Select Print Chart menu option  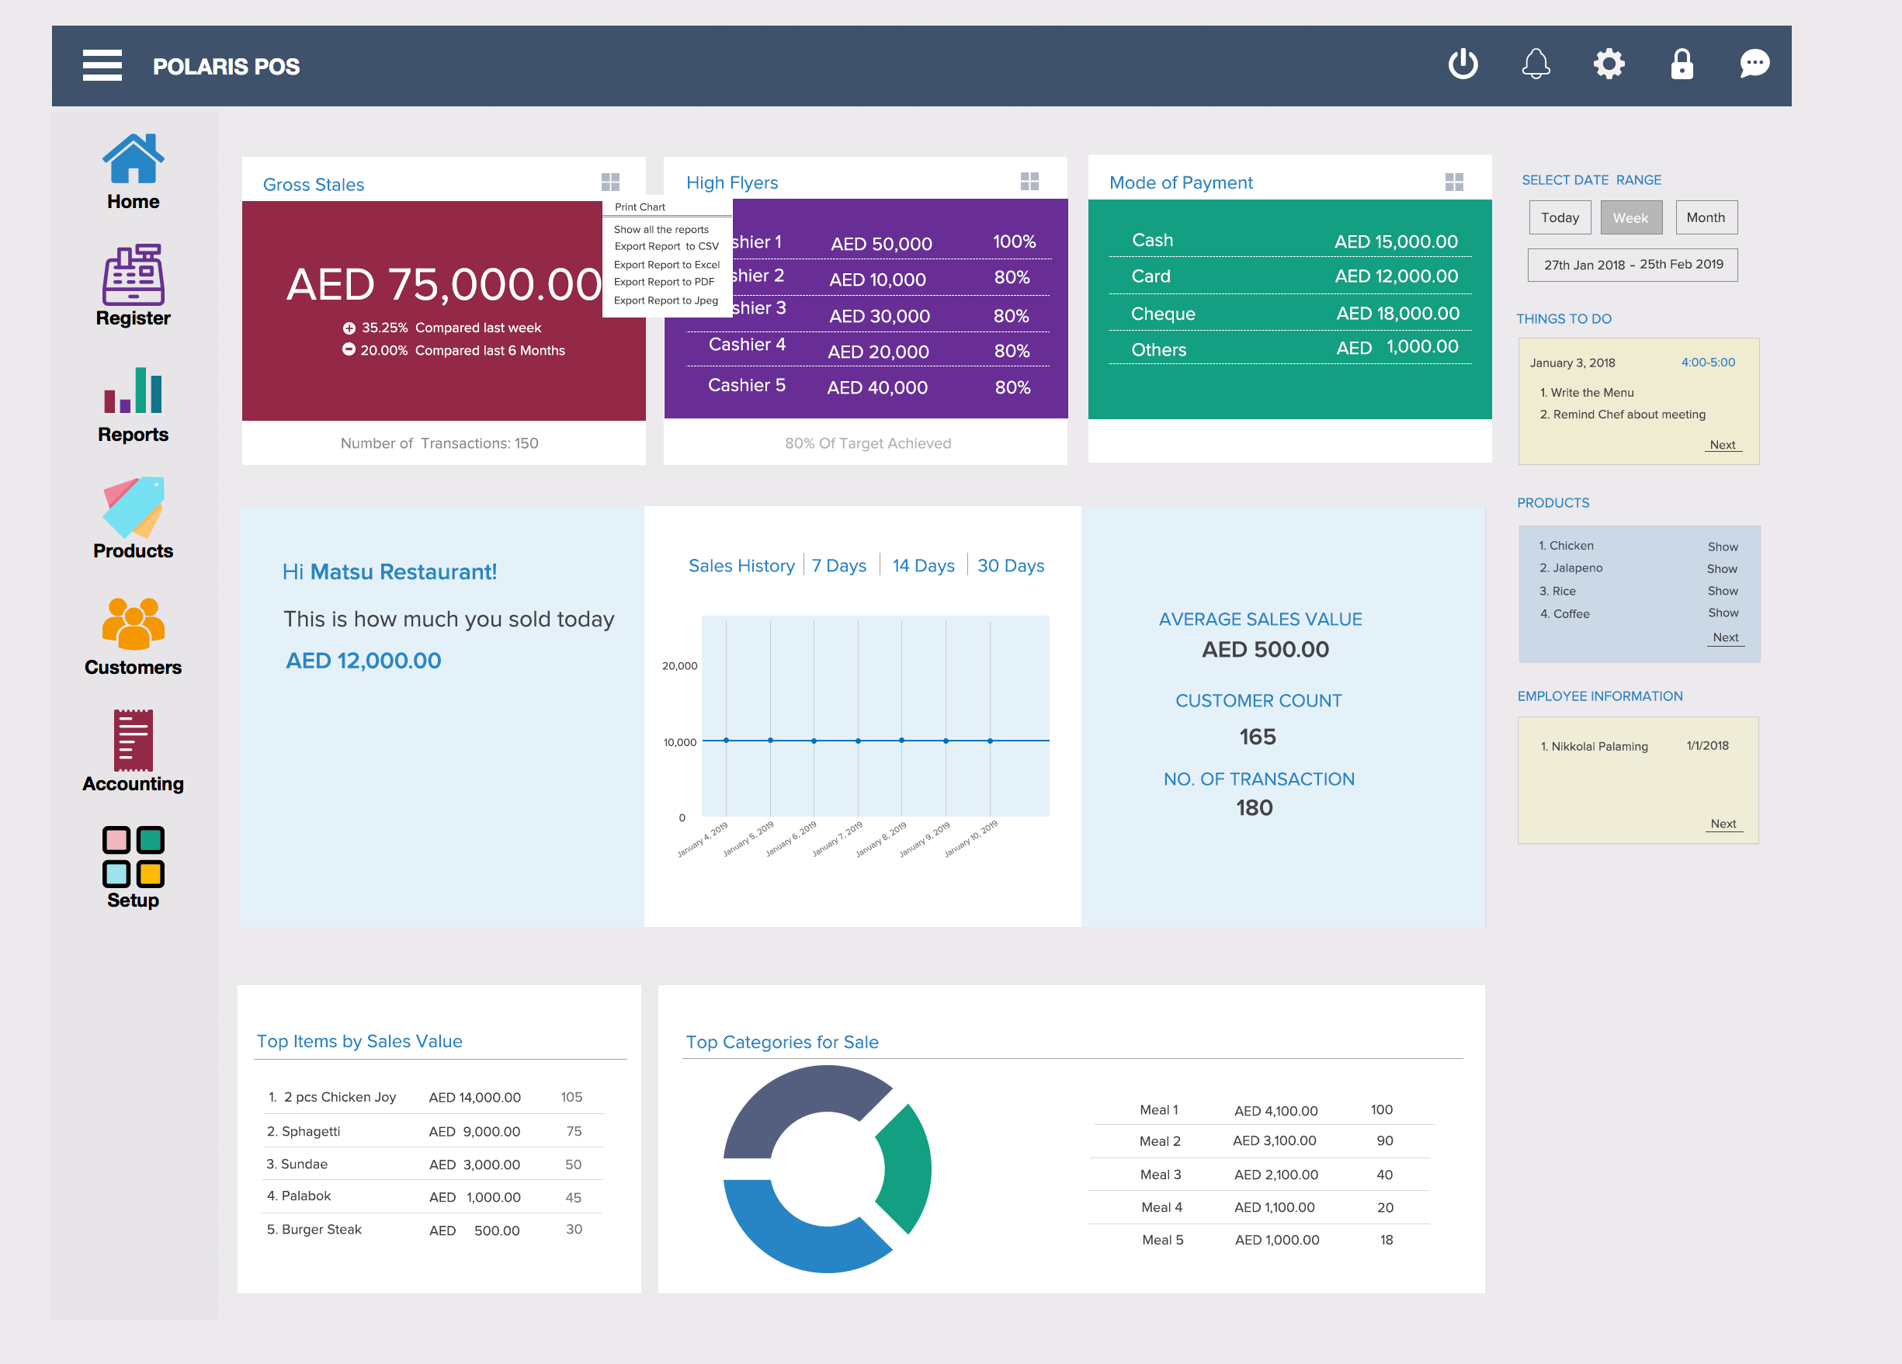coord(640,207)
